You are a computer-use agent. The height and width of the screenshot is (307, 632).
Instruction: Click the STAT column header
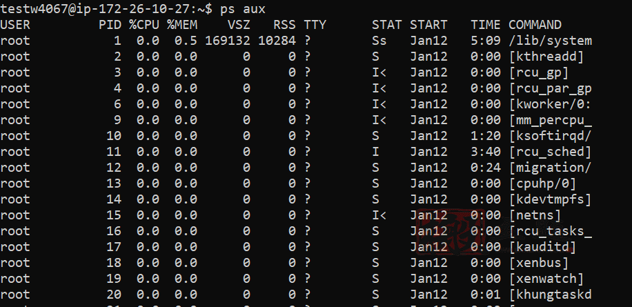point(387,25)
